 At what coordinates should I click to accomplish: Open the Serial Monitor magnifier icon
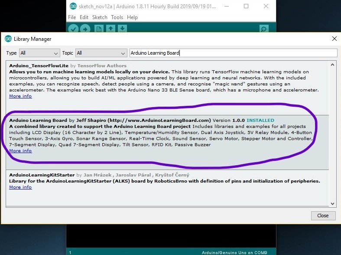(264, 29)
